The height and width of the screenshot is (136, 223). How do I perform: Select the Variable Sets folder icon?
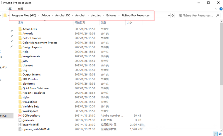(20, 106)
